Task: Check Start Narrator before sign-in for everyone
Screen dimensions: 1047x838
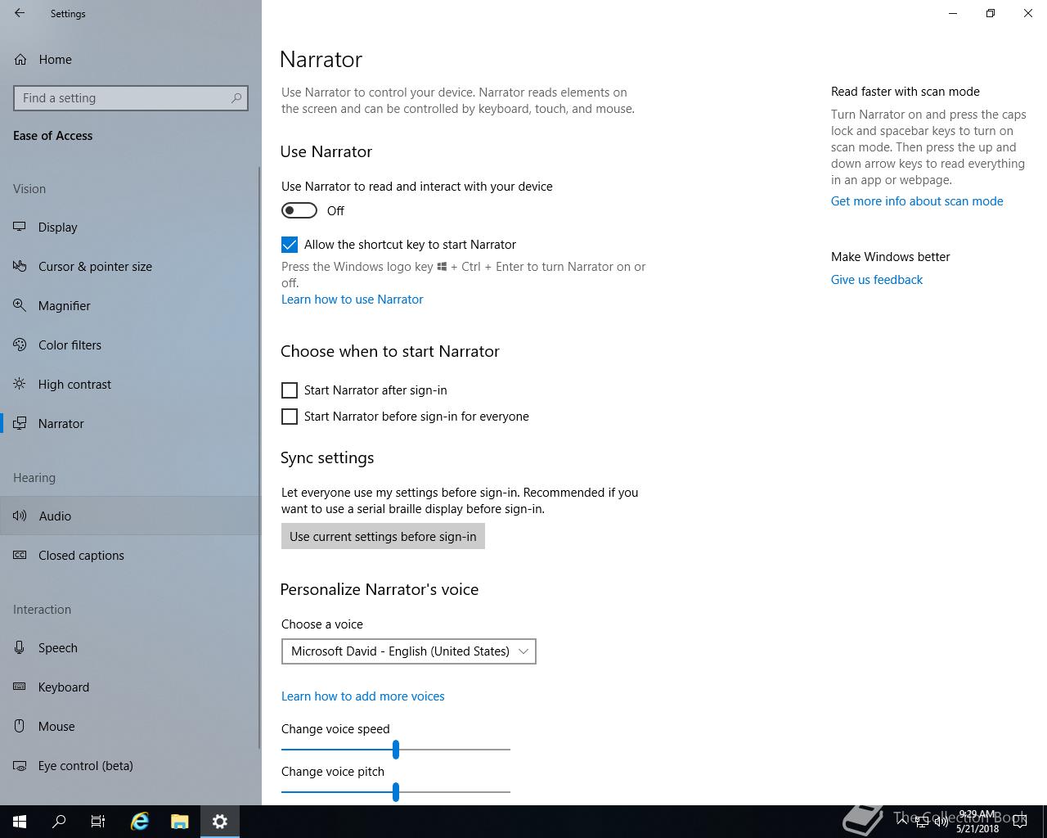Action: [x=290, y=417]
